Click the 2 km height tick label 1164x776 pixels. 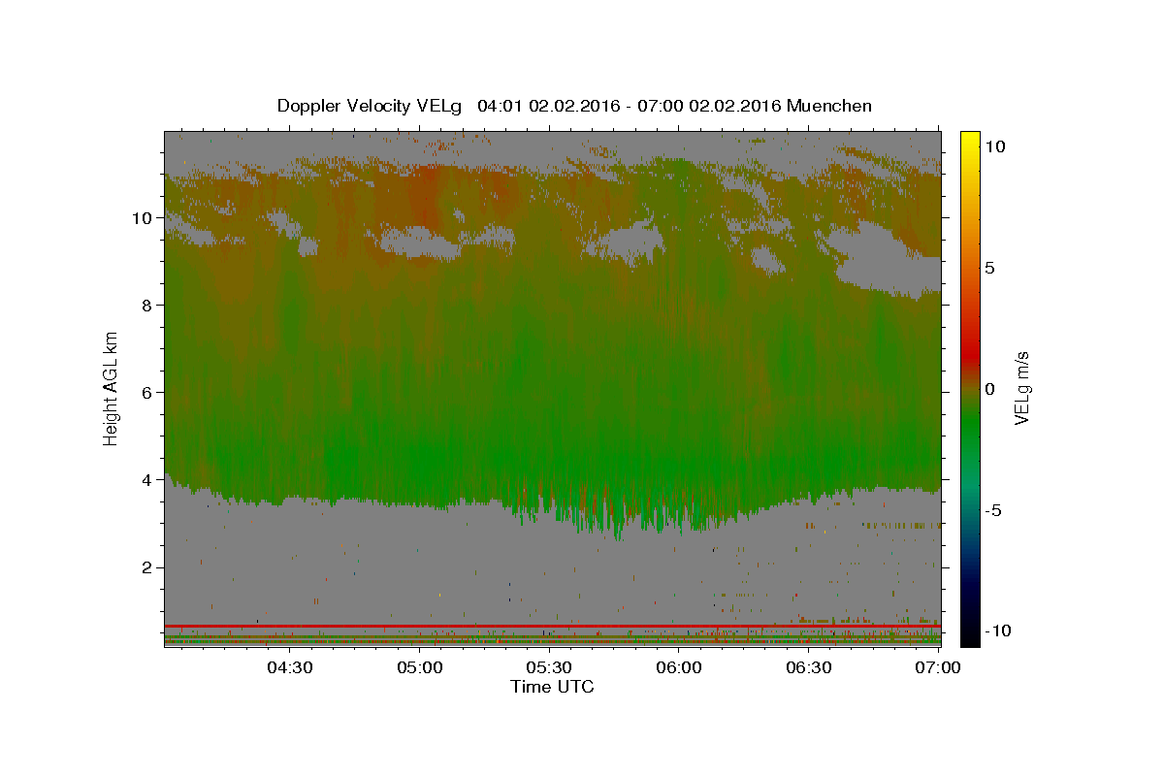tap(148, 567)
